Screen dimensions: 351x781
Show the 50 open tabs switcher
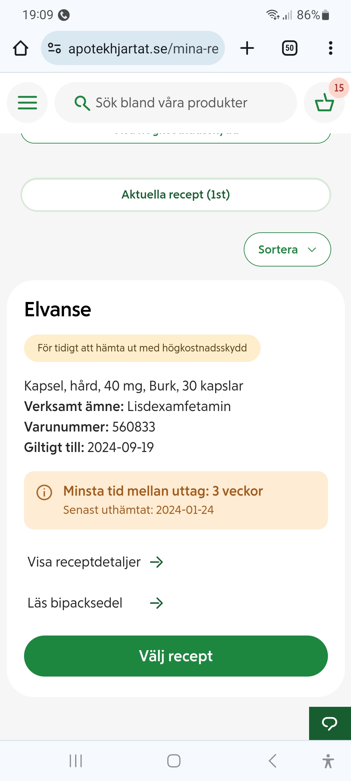pyautogui.click(x=289, y=48)
